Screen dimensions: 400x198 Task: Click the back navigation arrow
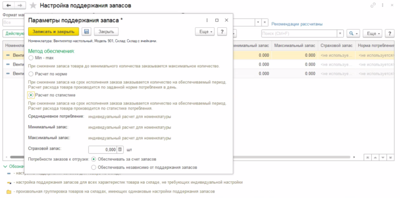pyautogui.click(x=9, y=5)
